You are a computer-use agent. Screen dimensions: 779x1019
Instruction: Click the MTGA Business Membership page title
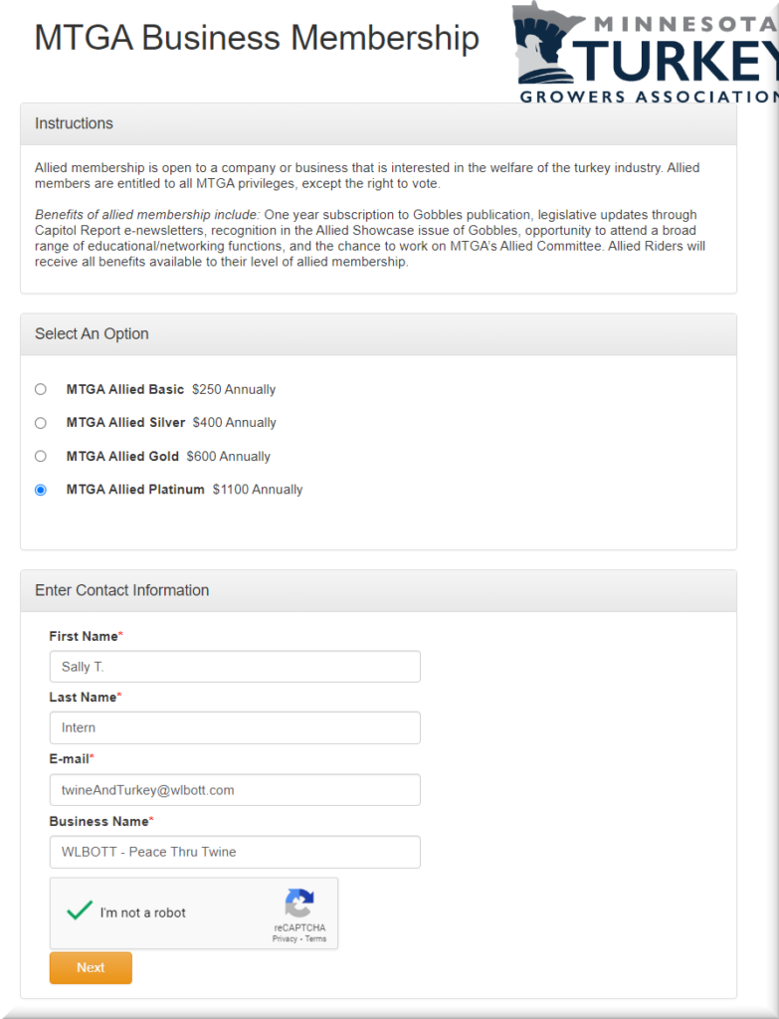(257, 38)
